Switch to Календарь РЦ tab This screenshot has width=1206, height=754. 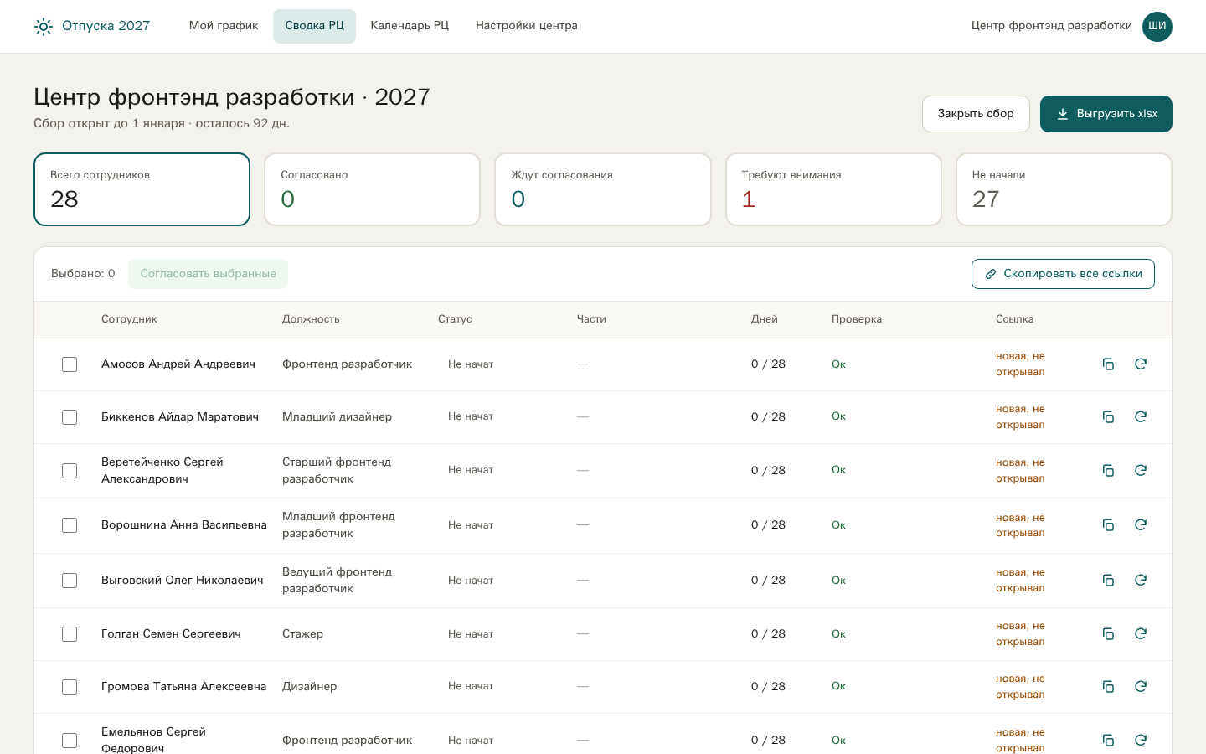[x=410, y=26]
